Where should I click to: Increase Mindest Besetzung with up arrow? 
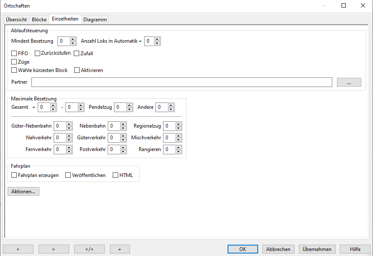[x=73, y=39]
